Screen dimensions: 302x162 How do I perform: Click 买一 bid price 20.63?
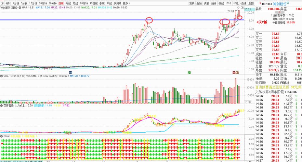275,34
